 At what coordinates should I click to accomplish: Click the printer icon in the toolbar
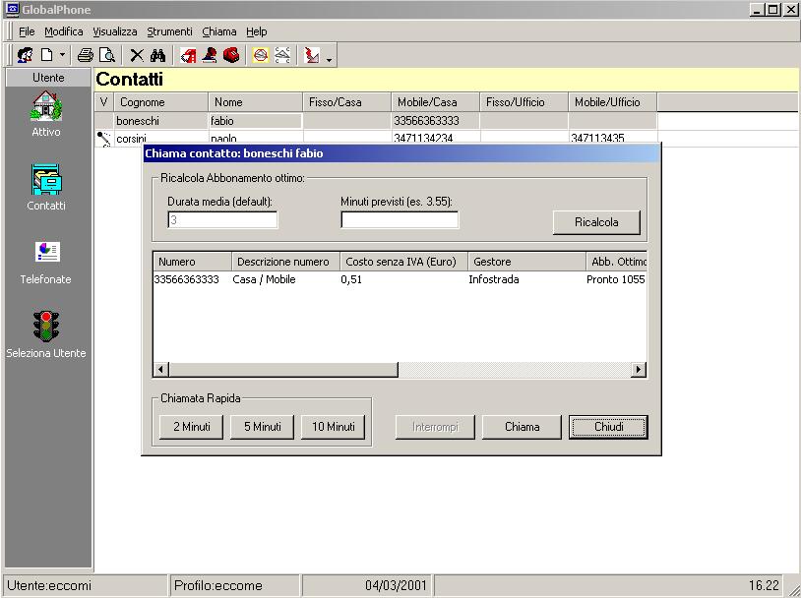85,55
